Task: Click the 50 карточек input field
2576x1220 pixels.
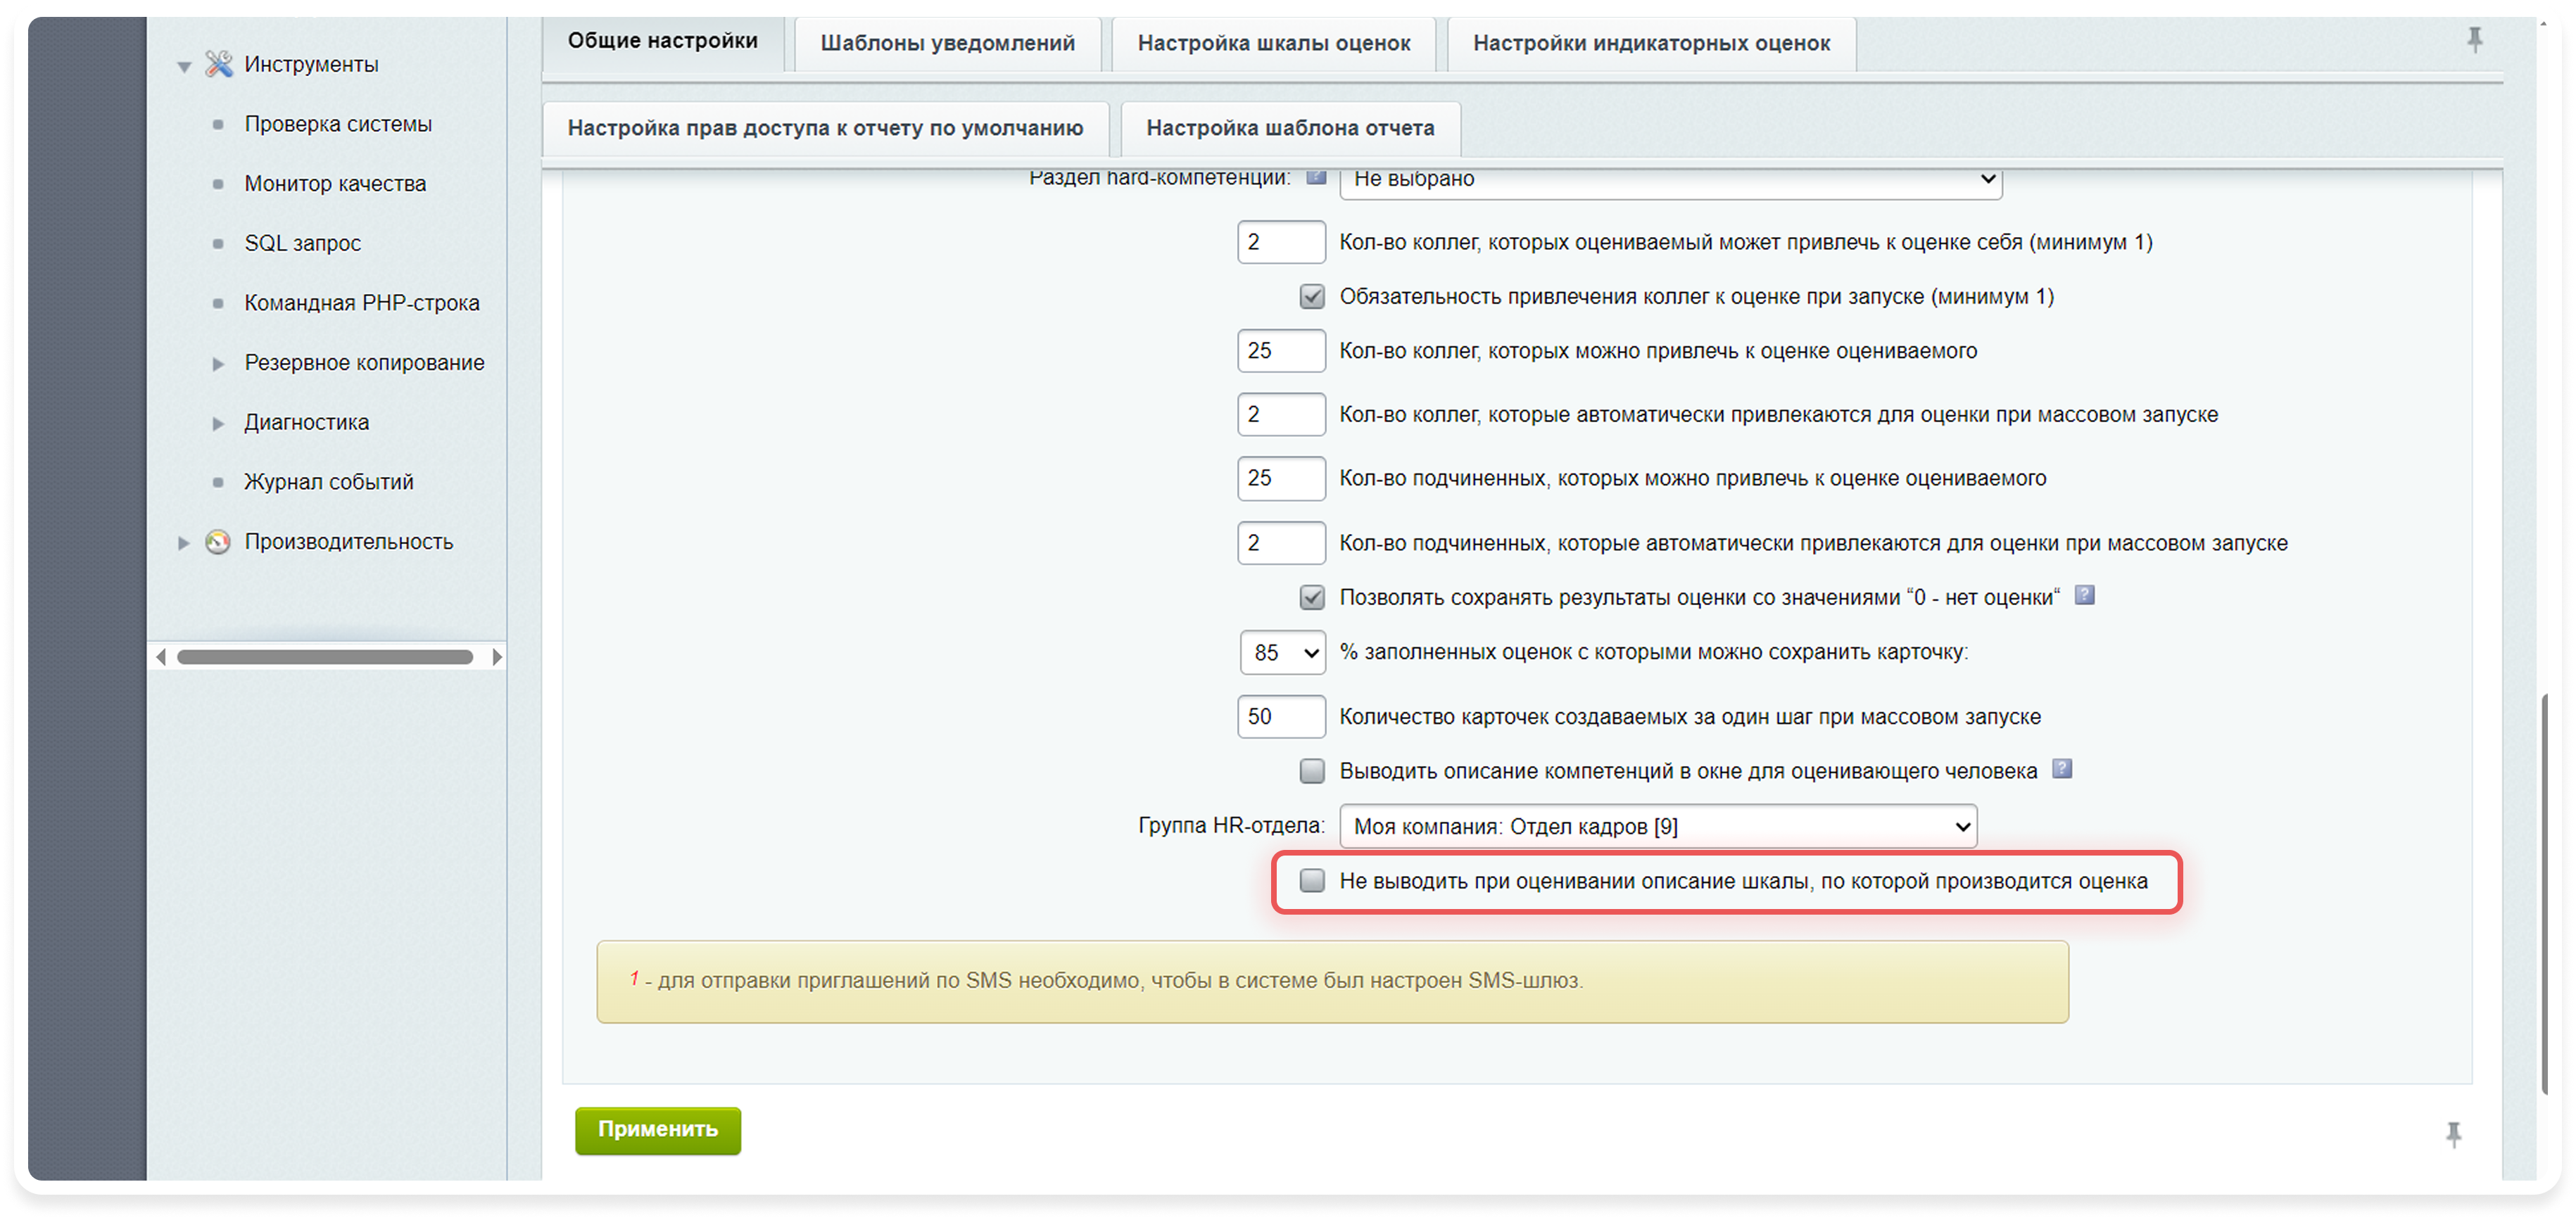Action: point(1281,717)
